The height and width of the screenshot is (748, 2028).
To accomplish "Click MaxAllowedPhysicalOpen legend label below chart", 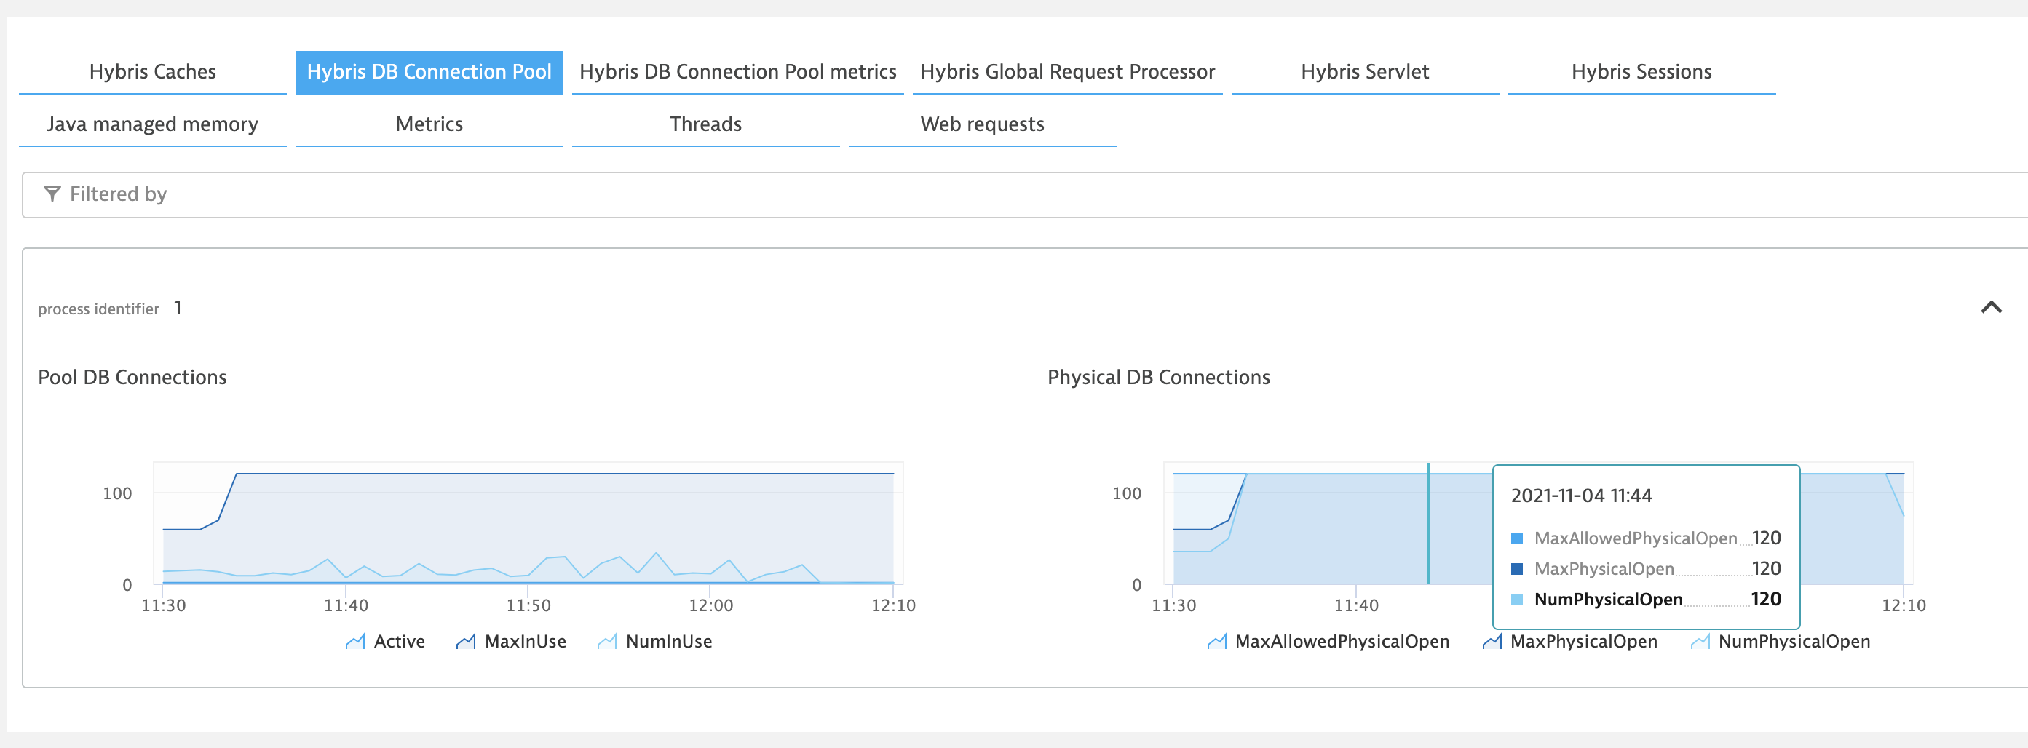I will 1342,642.
